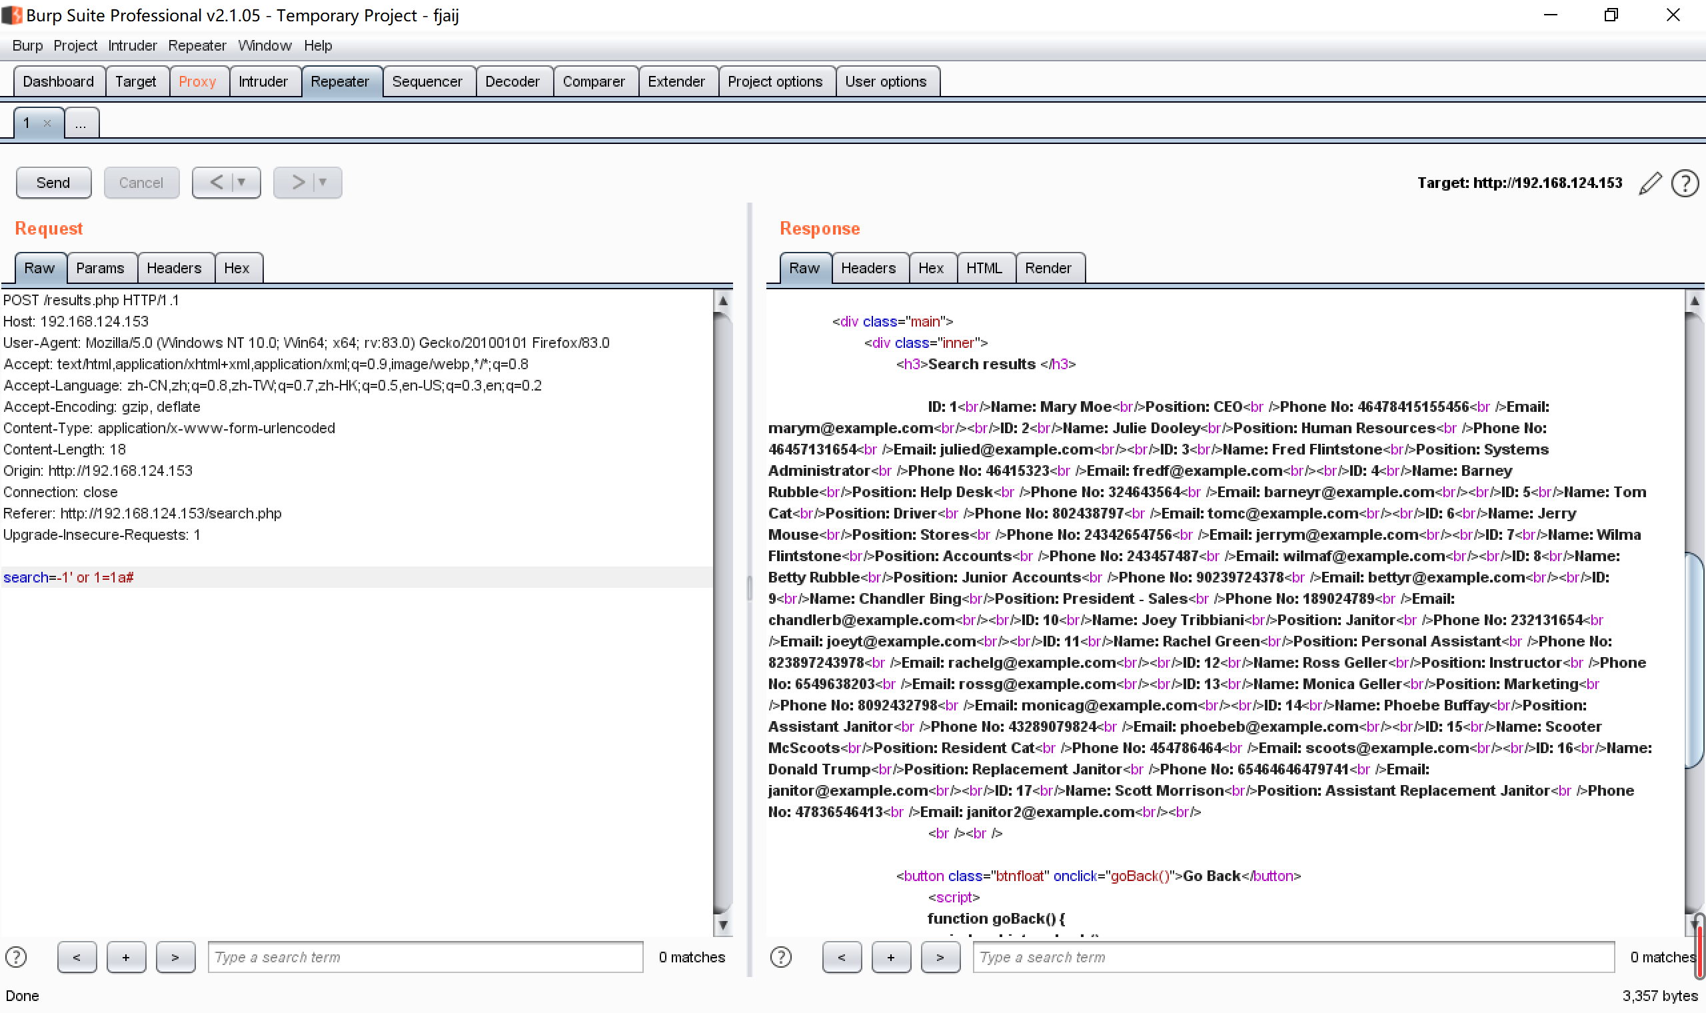Image resolution: width=1706 pixels, height=1013 pixels.
Task: Open the request Params tab
Action: (101, 269)
